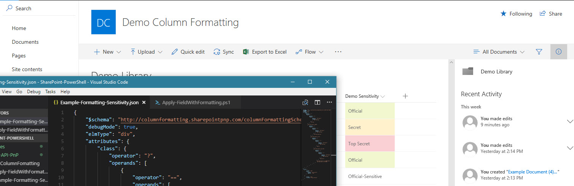Click the red Top Secret sensitivity cell

tap(370, 144)
